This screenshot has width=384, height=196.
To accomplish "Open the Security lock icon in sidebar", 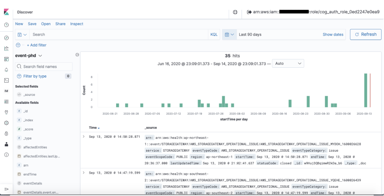I will [6, 133].
